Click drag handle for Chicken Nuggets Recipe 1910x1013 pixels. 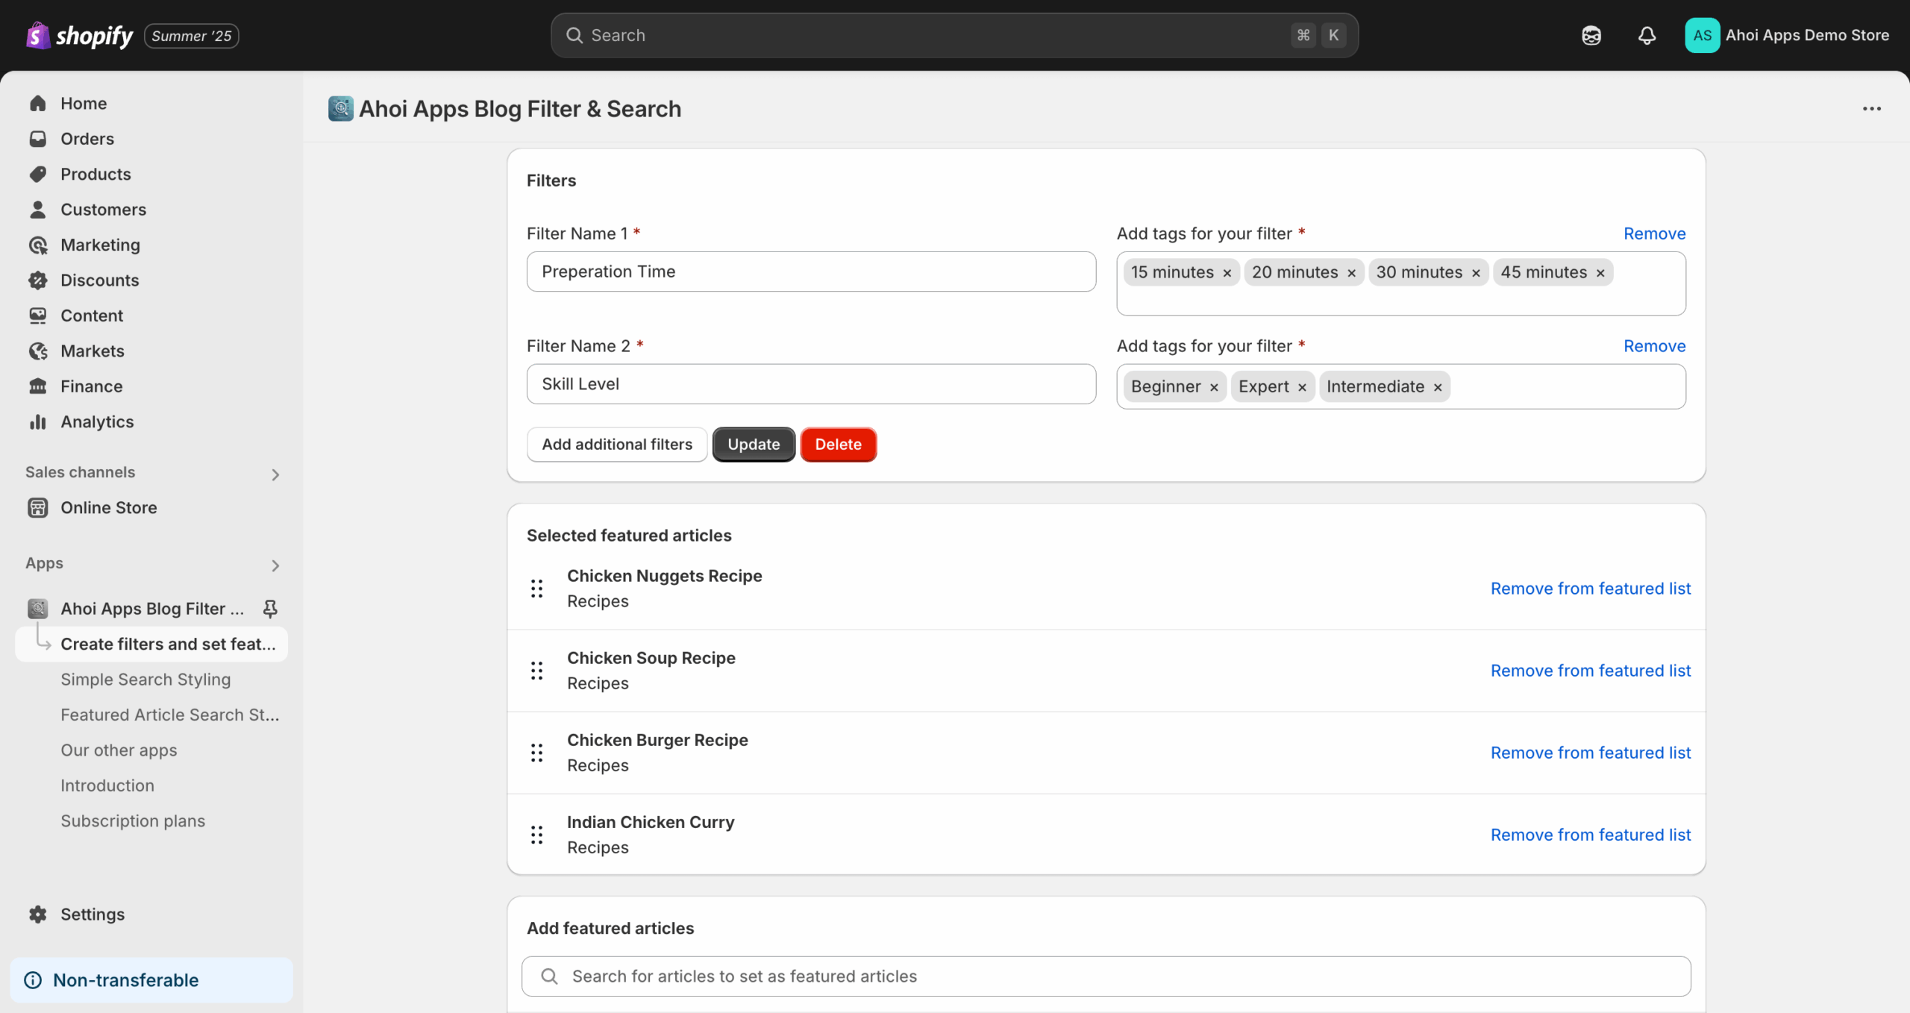[536, 589]
